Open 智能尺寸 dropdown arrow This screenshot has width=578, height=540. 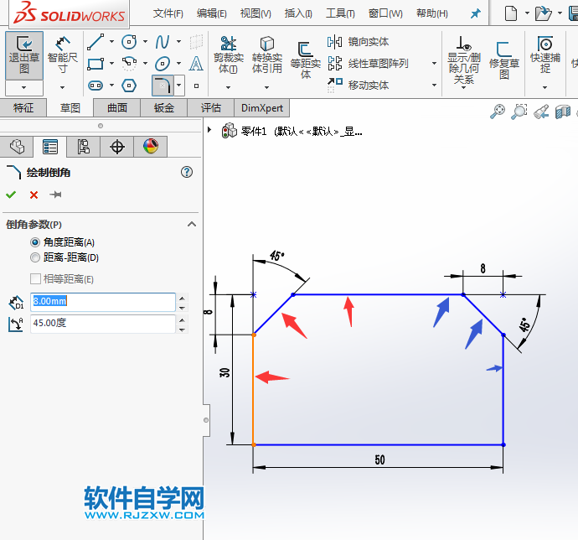(62, 87)
